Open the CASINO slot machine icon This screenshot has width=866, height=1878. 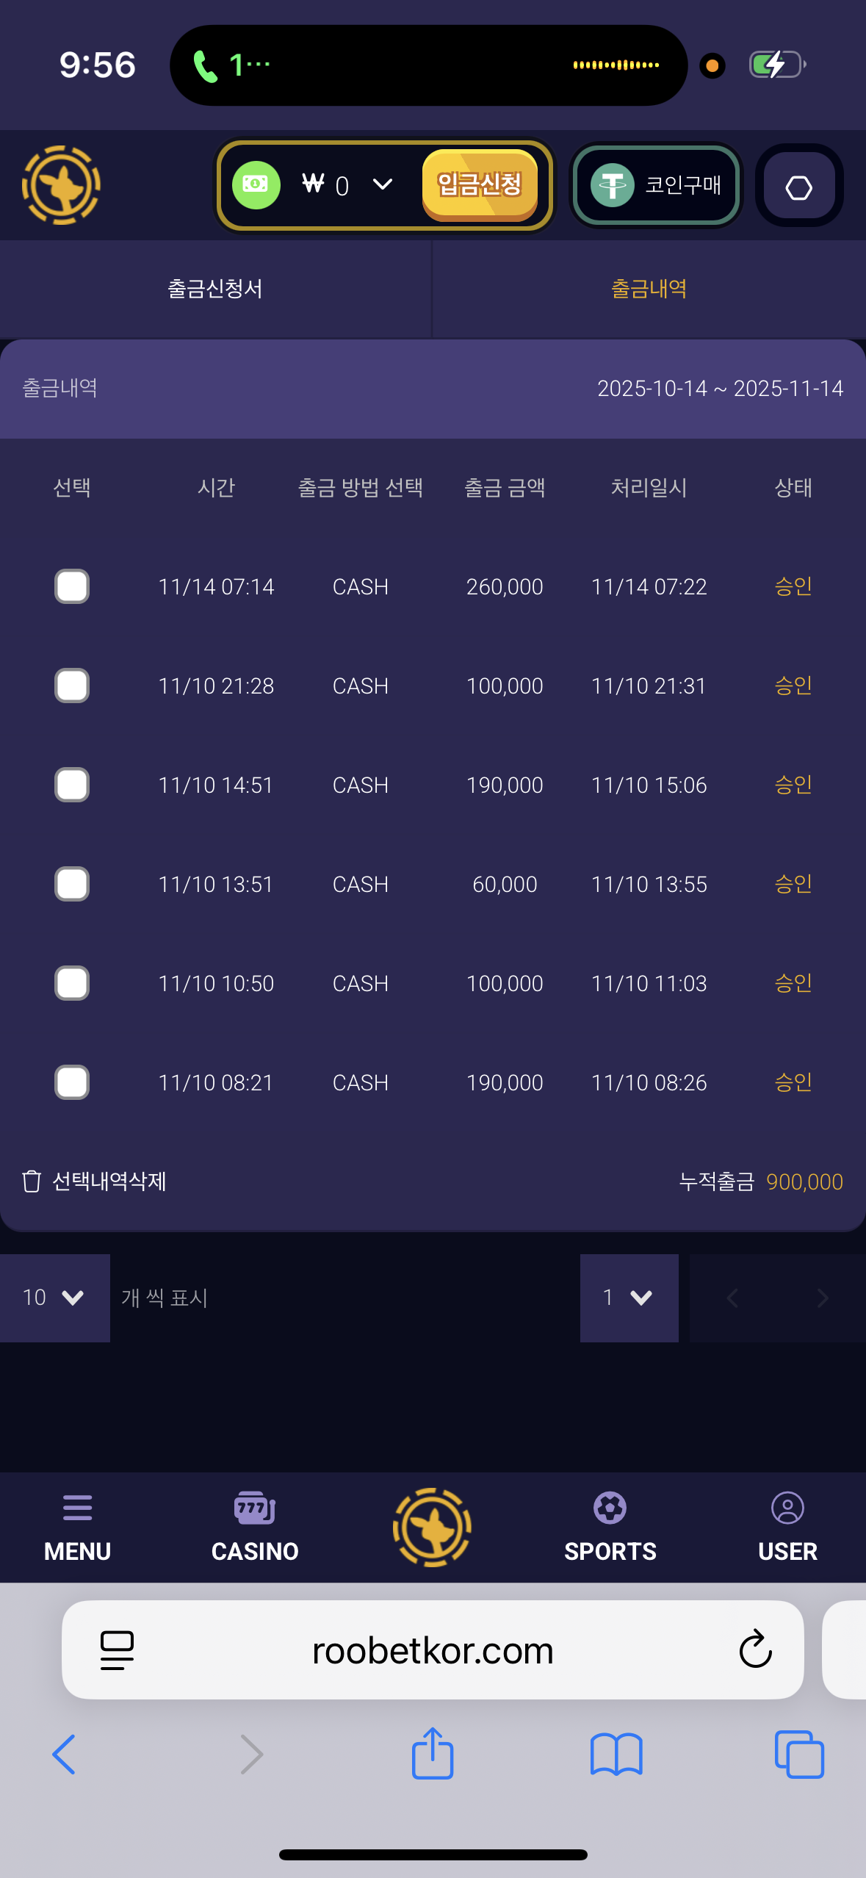(255, 1508)
